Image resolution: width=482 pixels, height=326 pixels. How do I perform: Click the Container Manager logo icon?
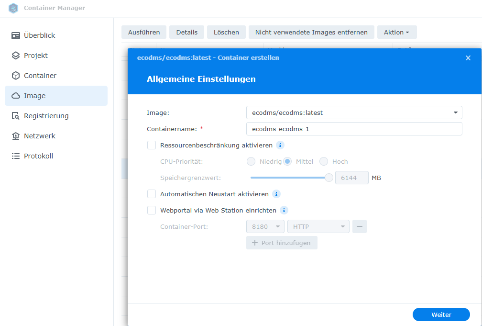pyautogui.click(x=13, y=8)
